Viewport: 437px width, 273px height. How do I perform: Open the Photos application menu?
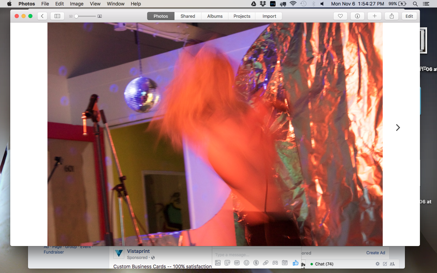(27, 4)
